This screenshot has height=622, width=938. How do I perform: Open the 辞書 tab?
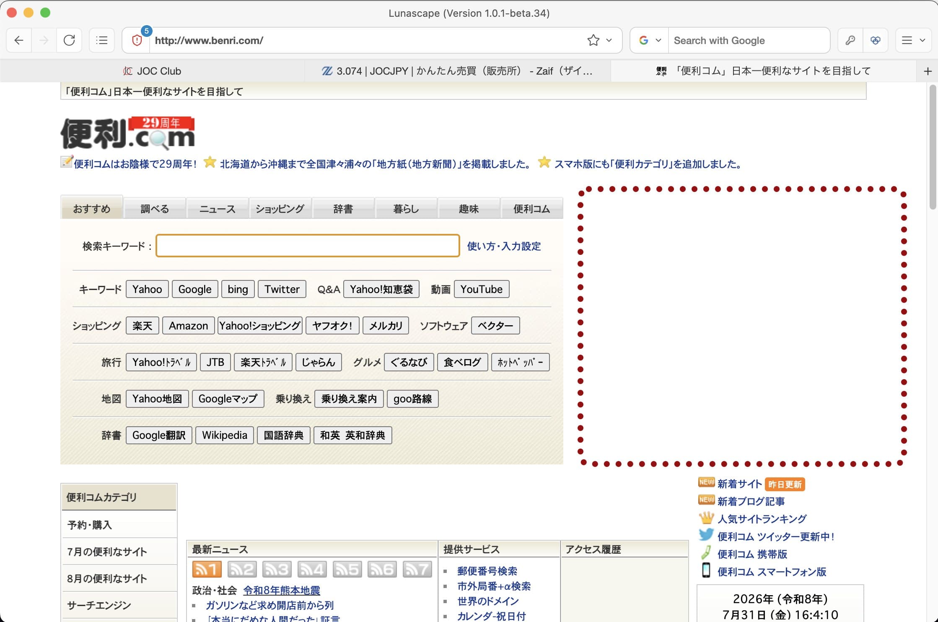343,208
